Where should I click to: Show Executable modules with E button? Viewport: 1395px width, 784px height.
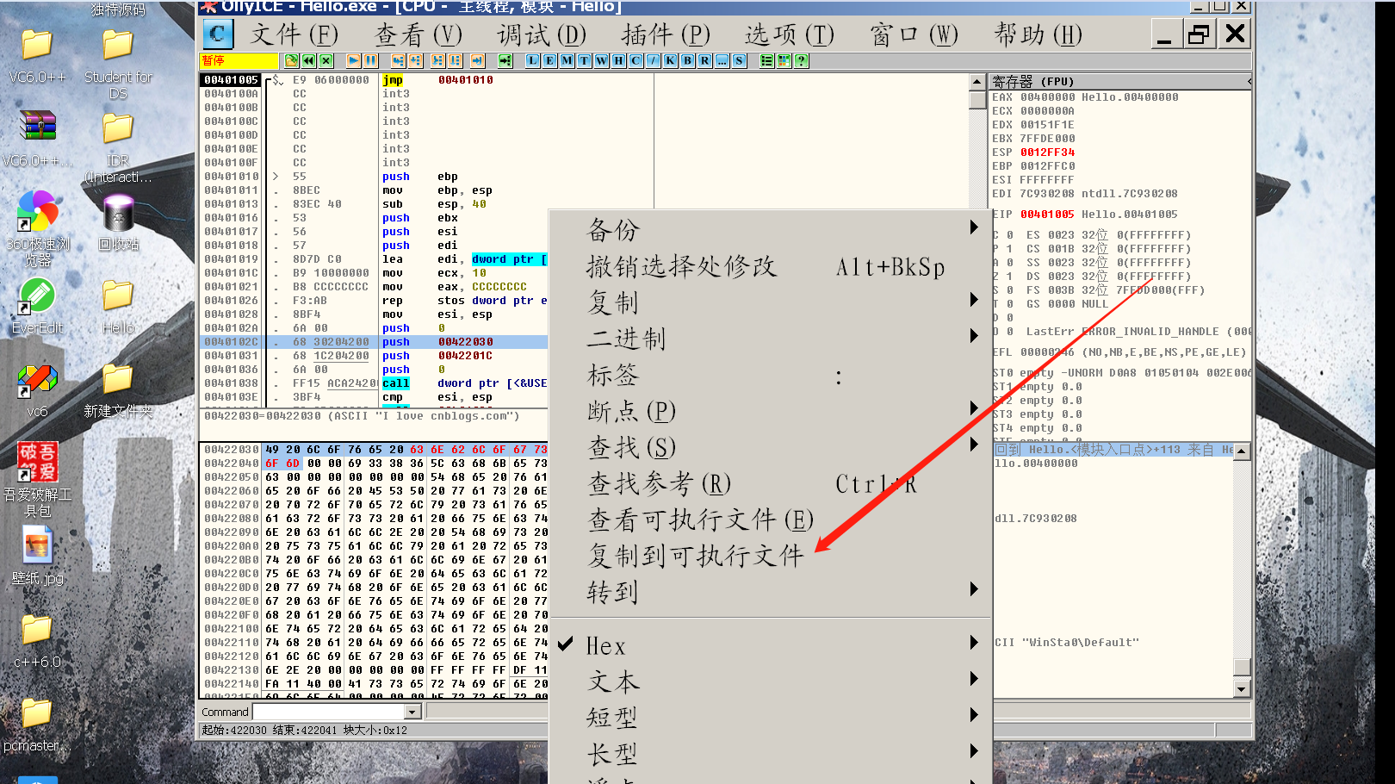[x=550, y=60]
